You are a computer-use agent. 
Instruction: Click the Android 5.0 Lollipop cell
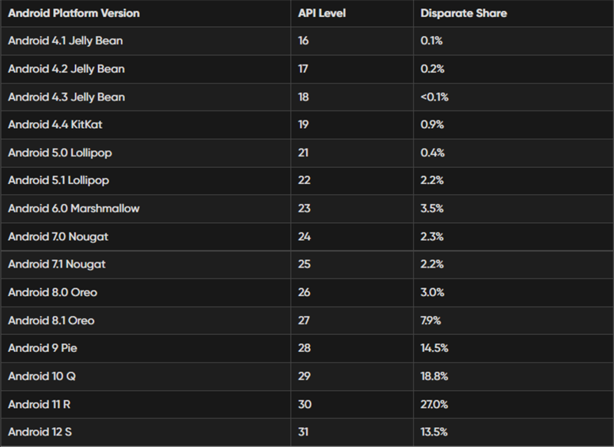click(60, 153)
